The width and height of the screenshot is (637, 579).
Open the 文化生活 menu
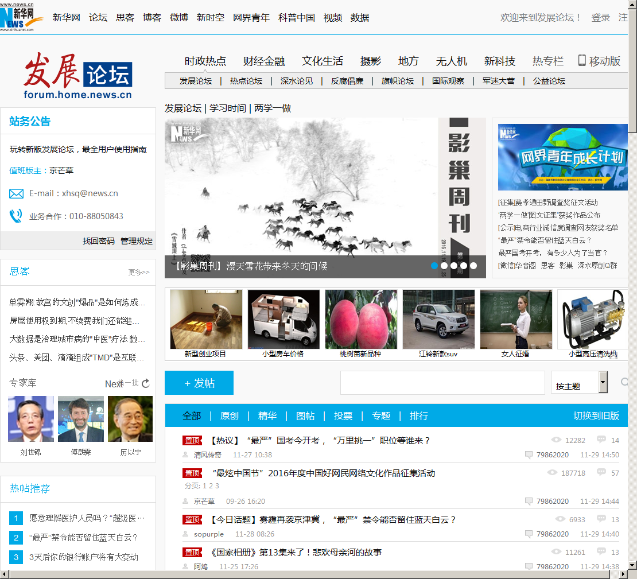pyautogui.click(x=322, y=61)
